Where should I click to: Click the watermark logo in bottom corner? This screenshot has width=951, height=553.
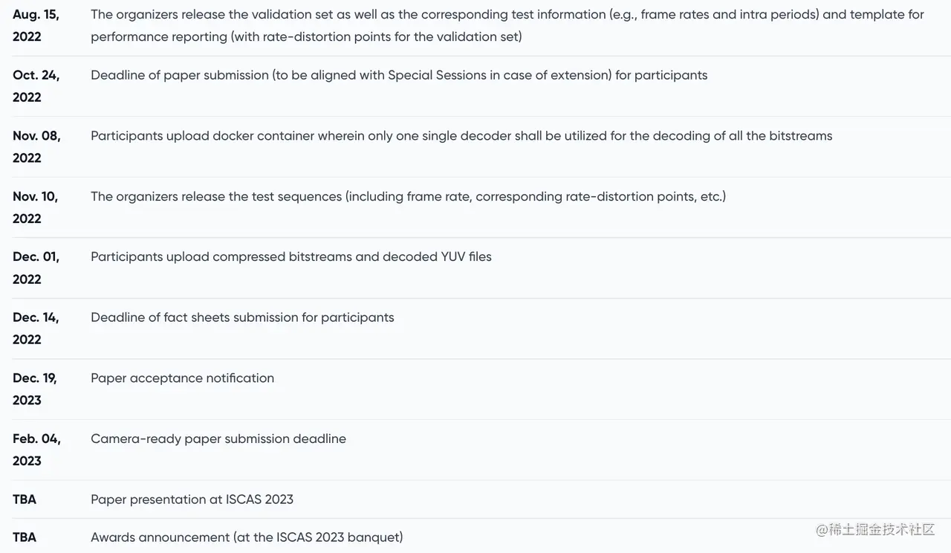875,530
